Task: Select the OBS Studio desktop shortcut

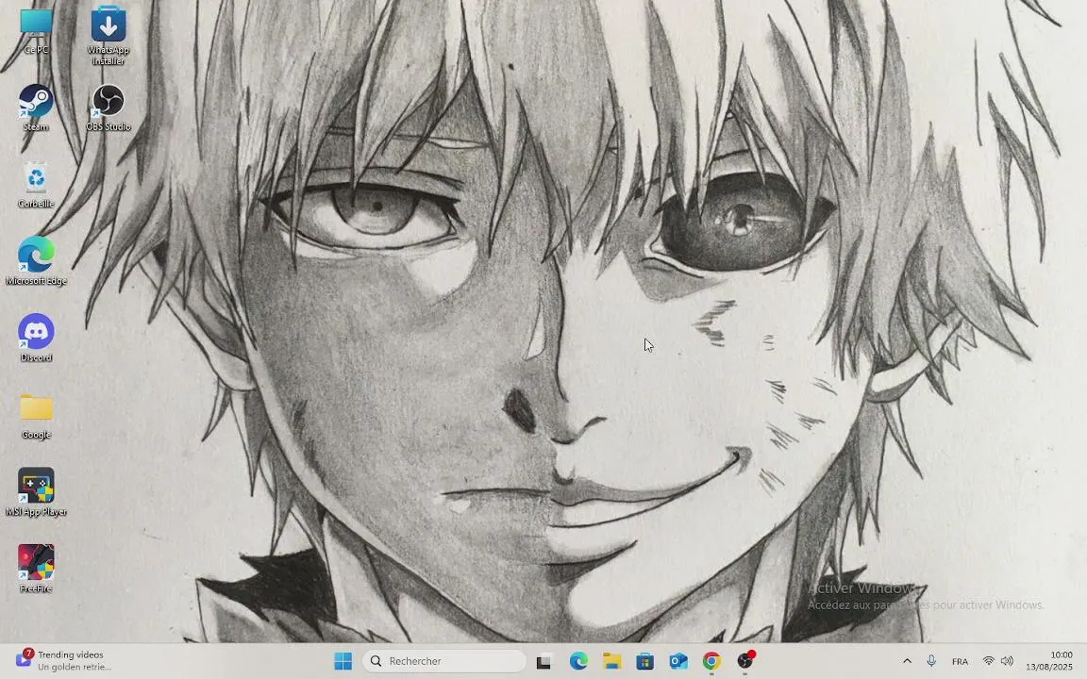Action: point(109,108)
